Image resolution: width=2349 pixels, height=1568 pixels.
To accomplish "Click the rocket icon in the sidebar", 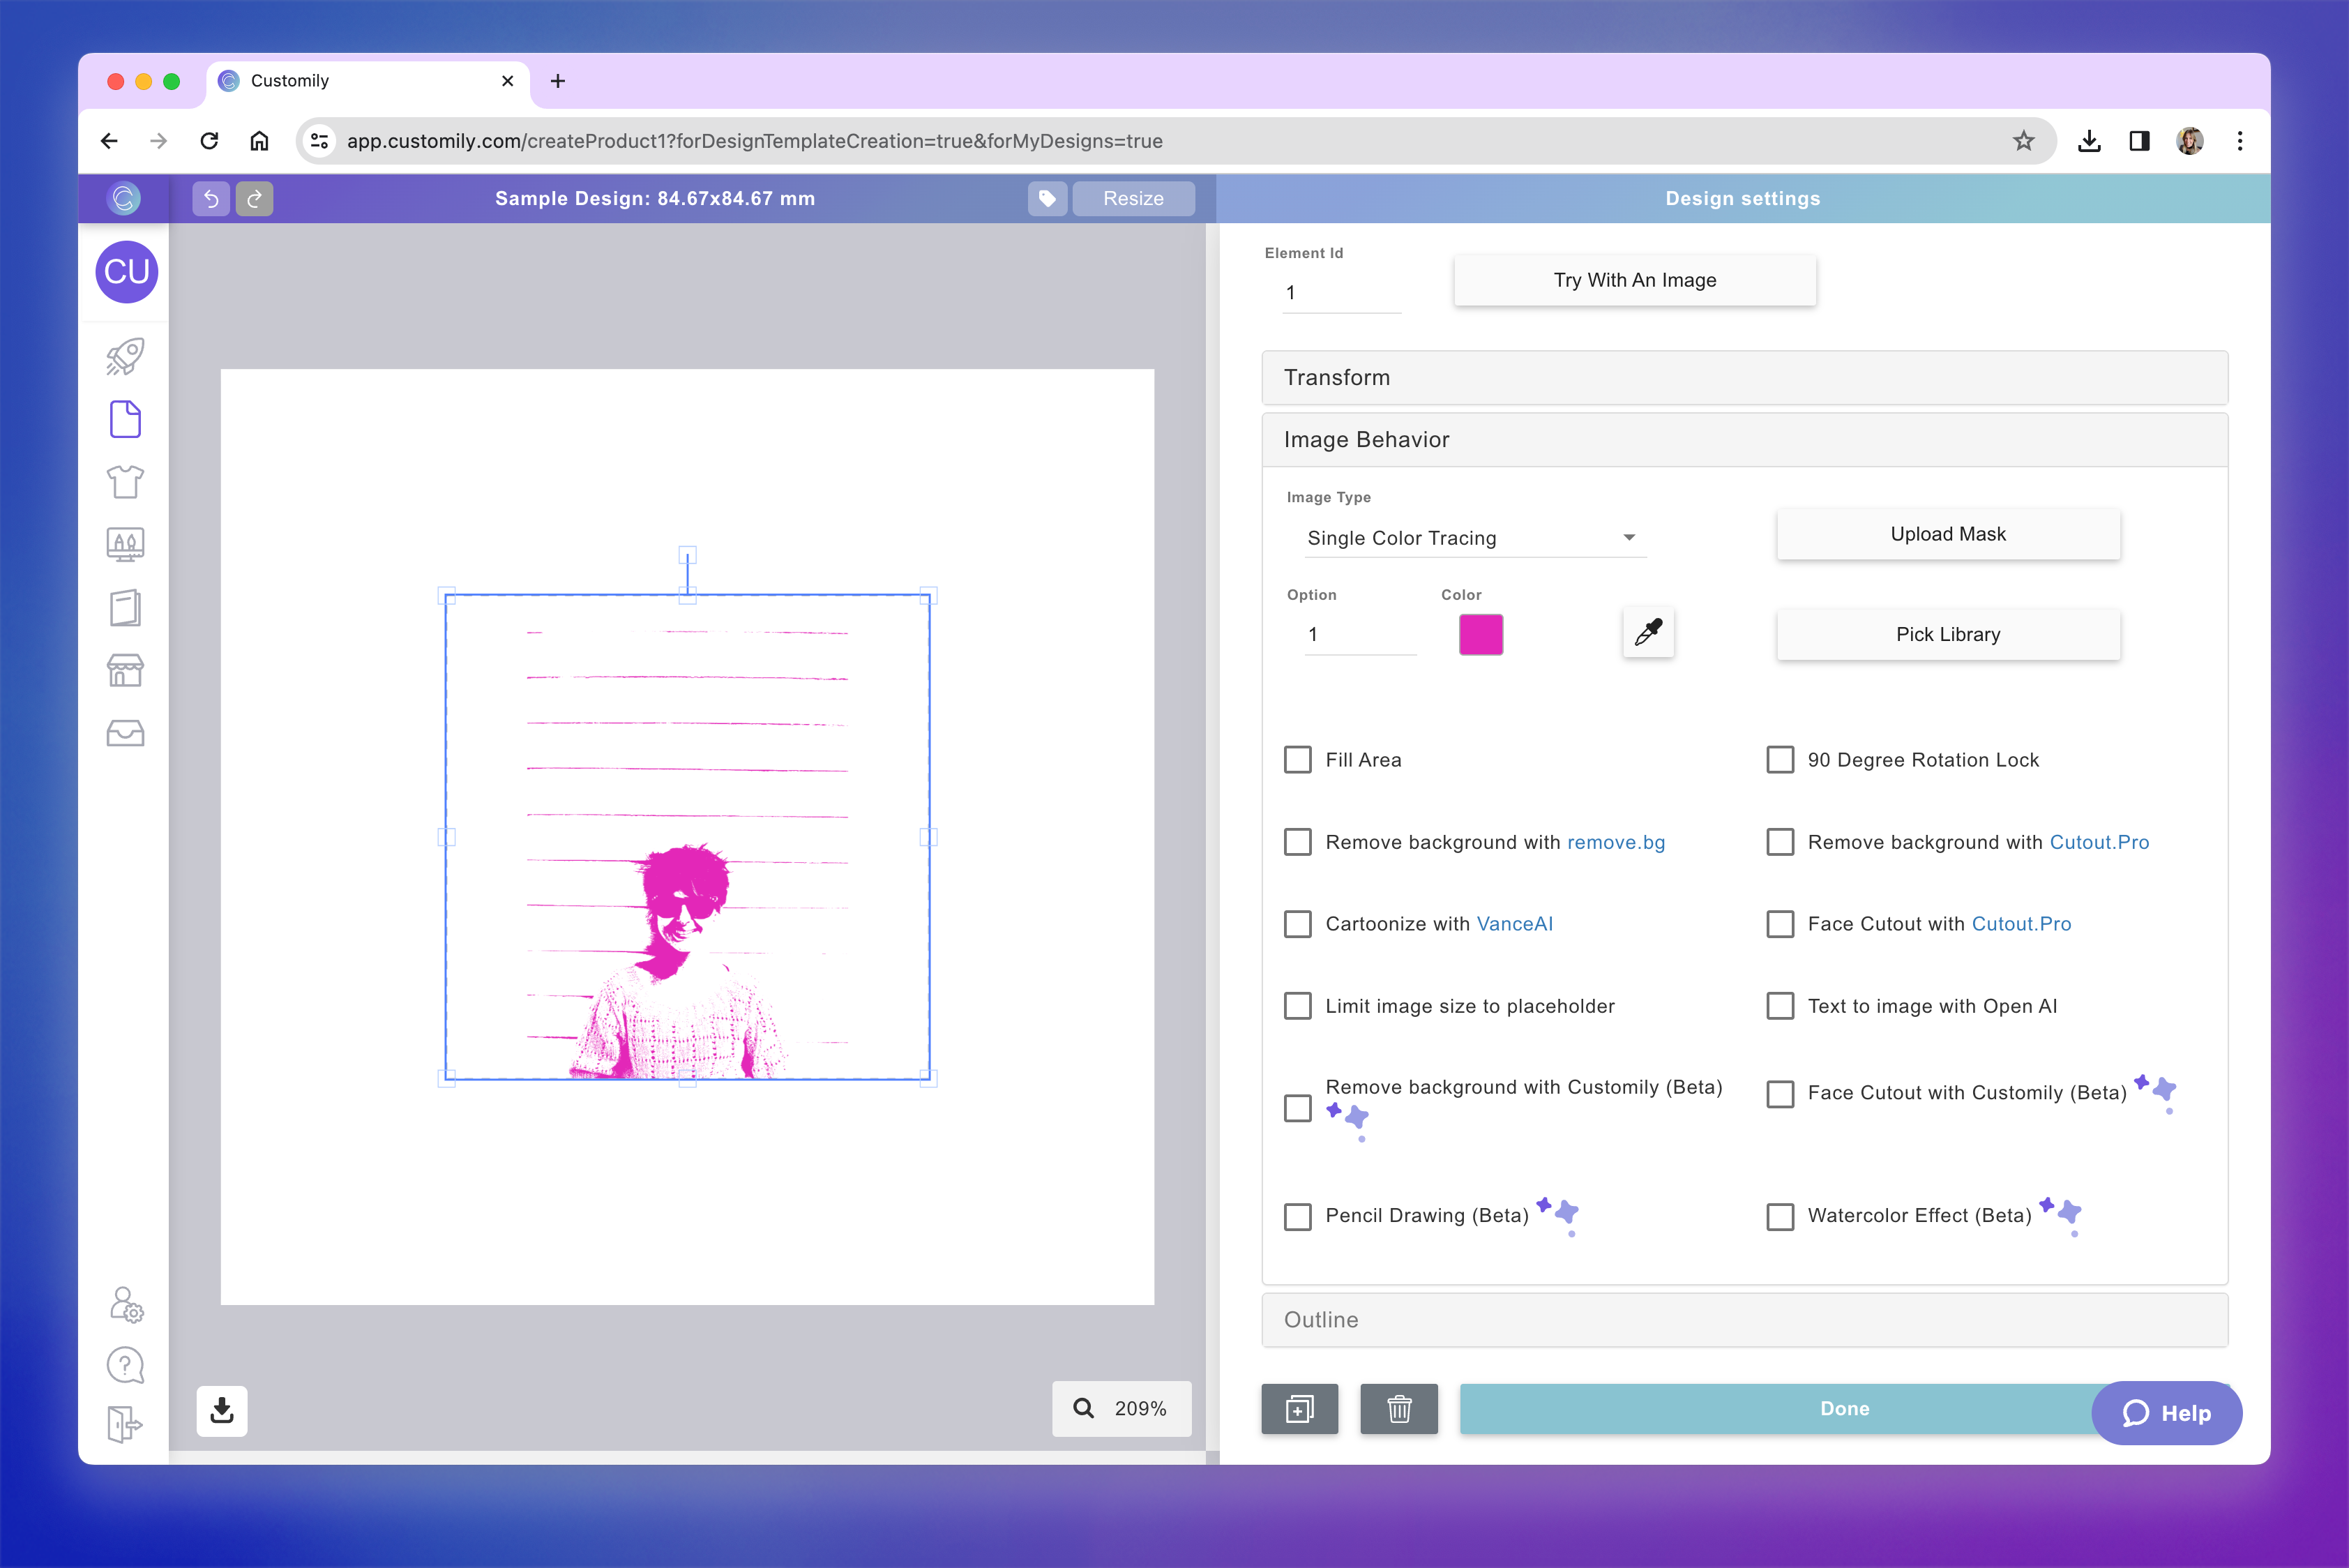I will [125, 357].
